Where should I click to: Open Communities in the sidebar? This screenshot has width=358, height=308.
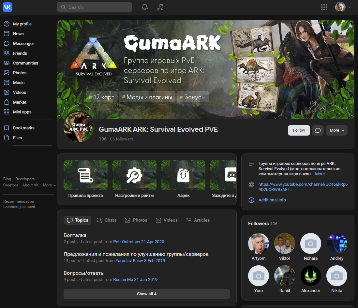(25, 63)
